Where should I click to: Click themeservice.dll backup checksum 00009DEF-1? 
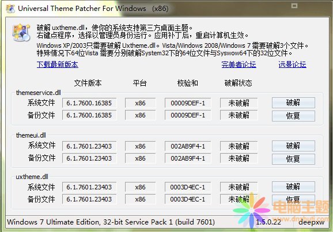(x=188, y=115)
